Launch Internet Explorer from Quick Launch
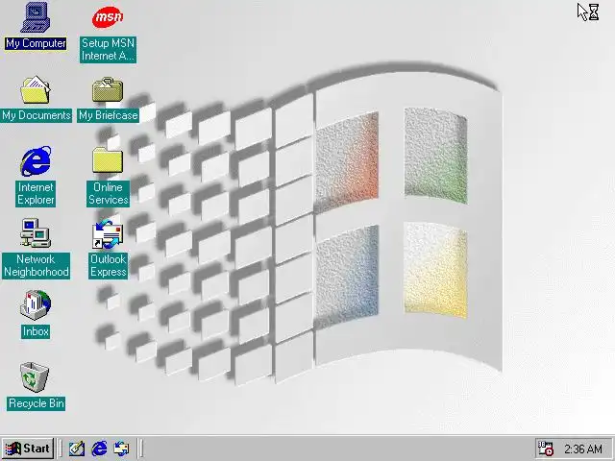This screenshot has height=461, width=615. pyautogui.click(x=99, y=449)
